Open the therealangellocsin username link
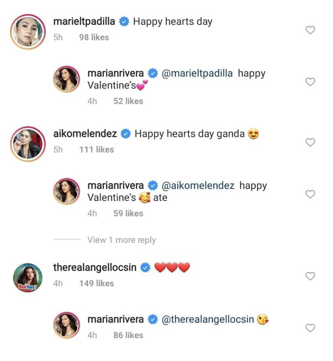 (95, 267)
